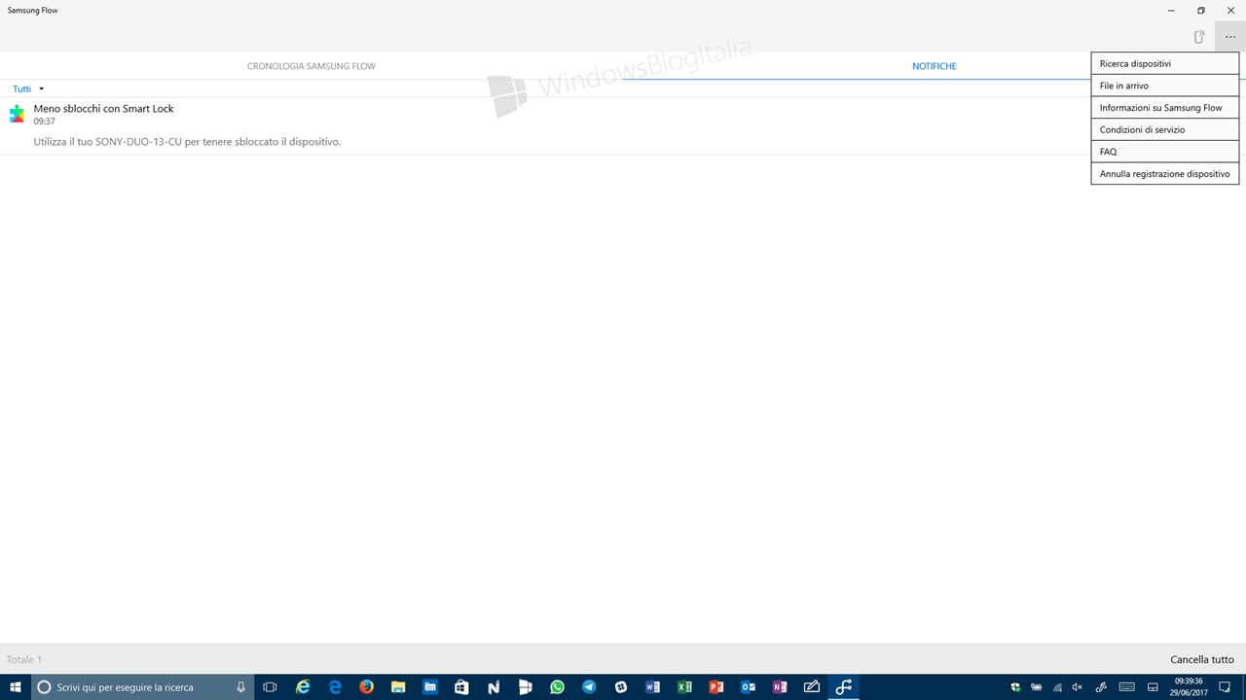The image size is (1246, 700).
Task: Launch PowerPoint from the taskbar
Action: click(x=716, y=687)
